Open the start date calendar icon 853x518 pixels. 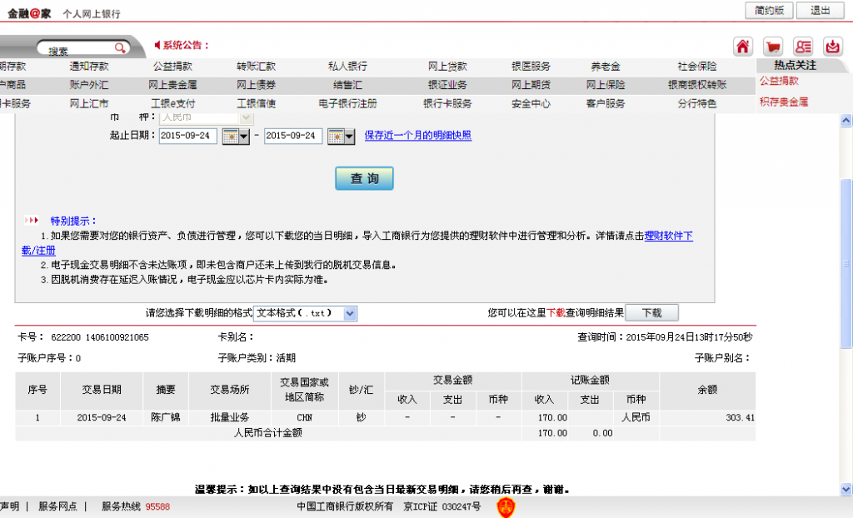[230, 136]
